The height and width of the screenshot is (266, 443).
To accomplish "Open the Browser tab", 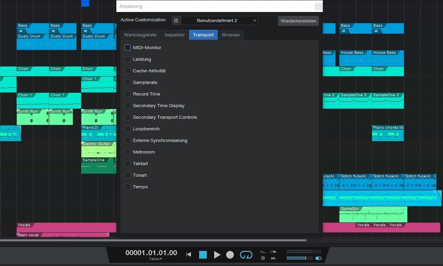I will (231, 34).
